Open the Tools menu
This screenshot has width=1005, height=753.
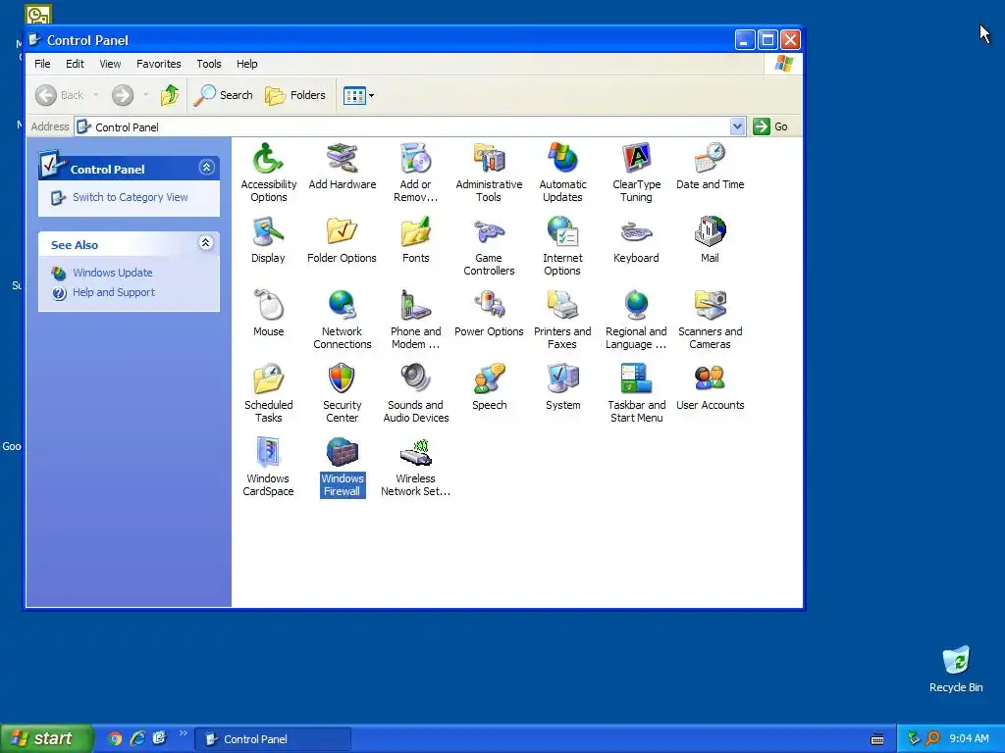pos(209,64)
